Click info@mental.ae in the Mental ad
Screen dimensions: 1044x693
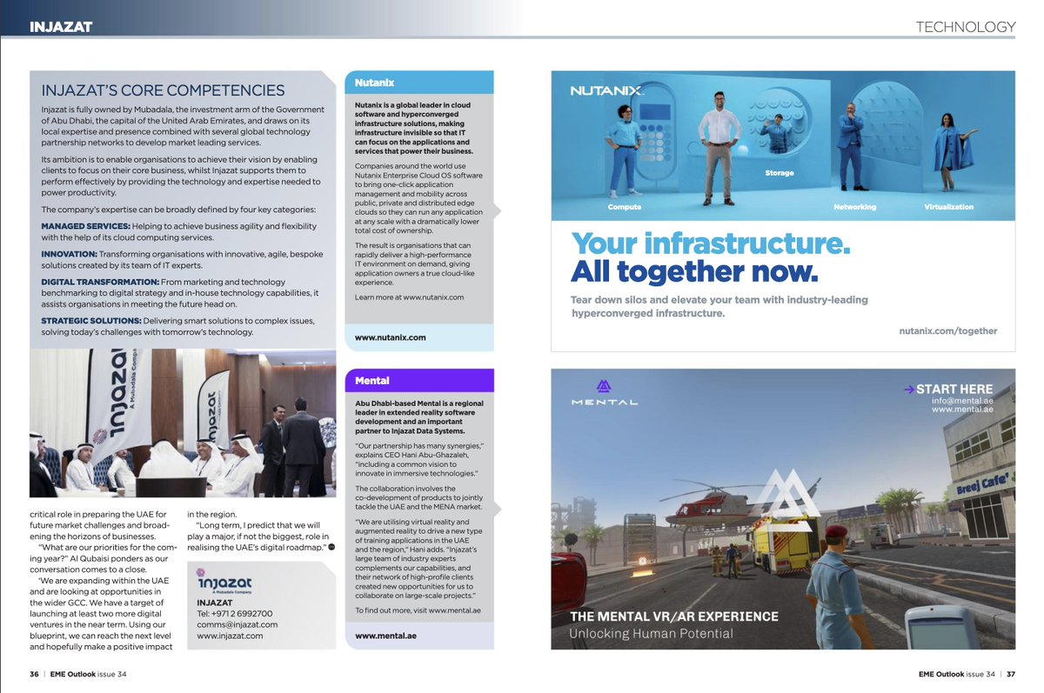(962, 401)
